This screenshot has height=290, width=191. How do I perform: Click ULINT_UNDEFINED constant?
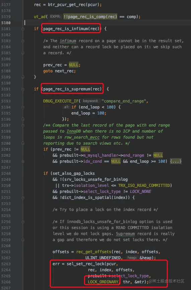103,258
